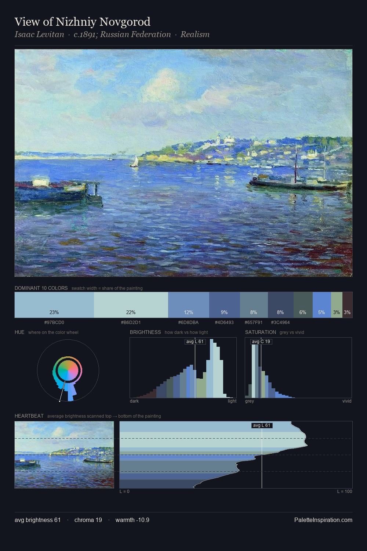Click the 'avg L 61' label in Brightness histogram
Screen dimensions: 367x551
[195, 342]
